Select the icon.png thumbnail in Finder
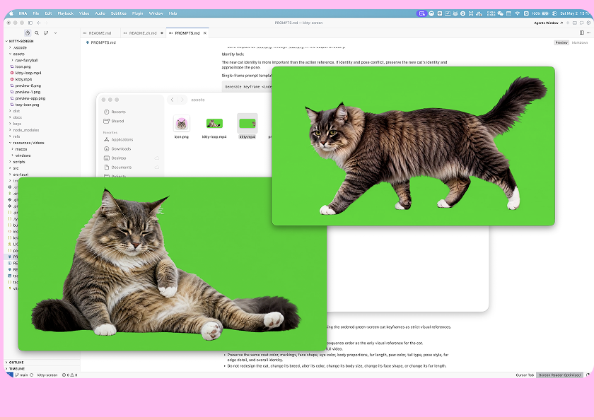Screen dimensions: 594x417 [182, 124]
